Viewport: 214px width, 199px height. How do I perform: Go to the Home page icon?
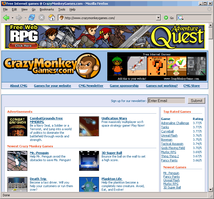click(x=52, y=18)
